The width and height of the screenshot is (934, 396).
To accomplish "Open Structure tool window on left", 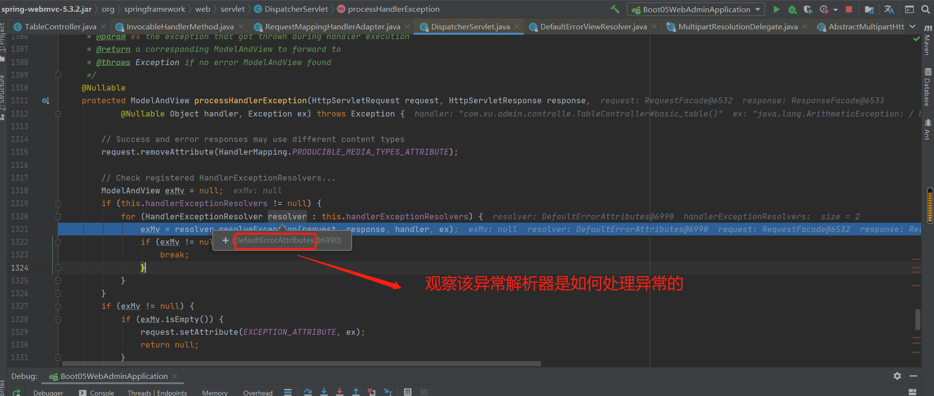I will tap(3, 97).
